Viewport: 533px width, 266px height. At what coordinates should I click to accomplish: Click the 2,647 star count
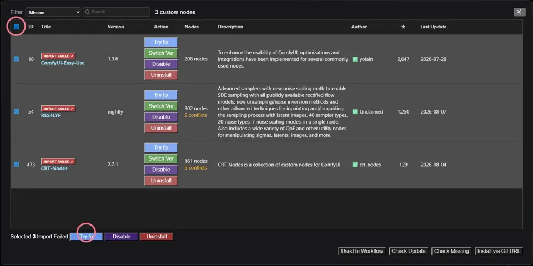[403, 59]
